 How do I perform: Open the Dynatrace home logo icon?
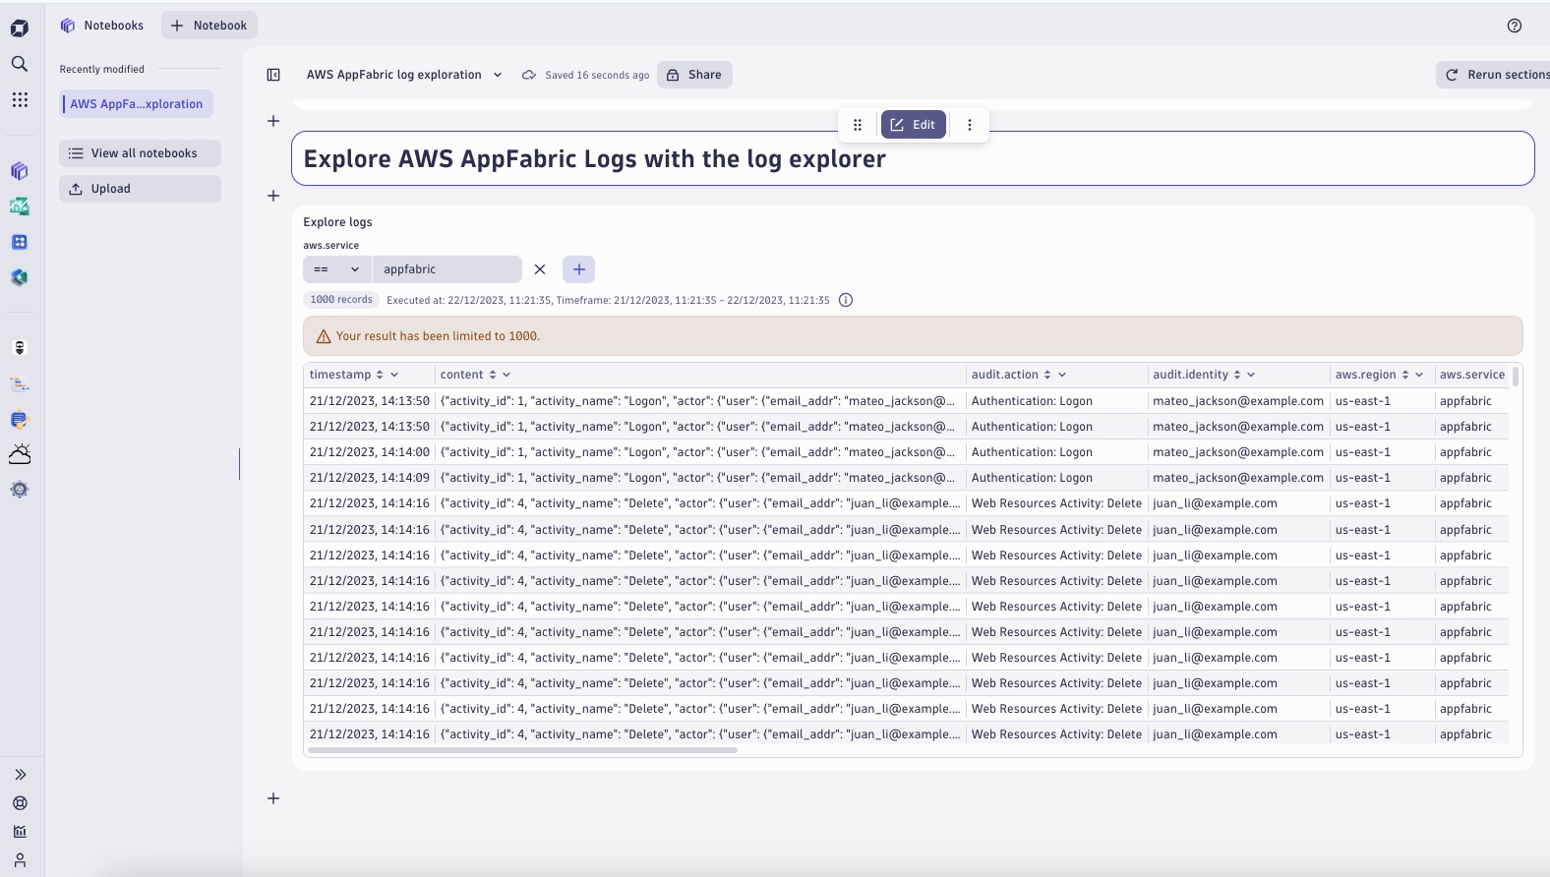20,29
